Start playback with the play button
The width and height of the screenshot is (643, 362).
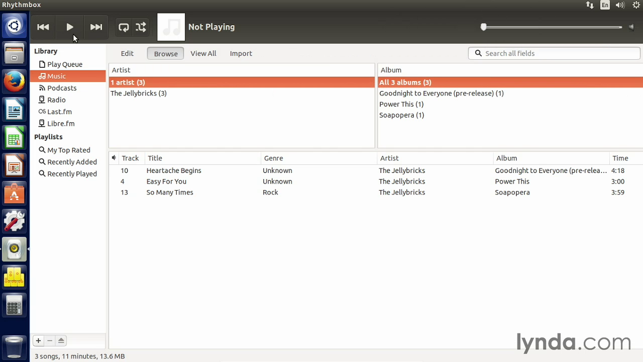click(x=70, y=27)
